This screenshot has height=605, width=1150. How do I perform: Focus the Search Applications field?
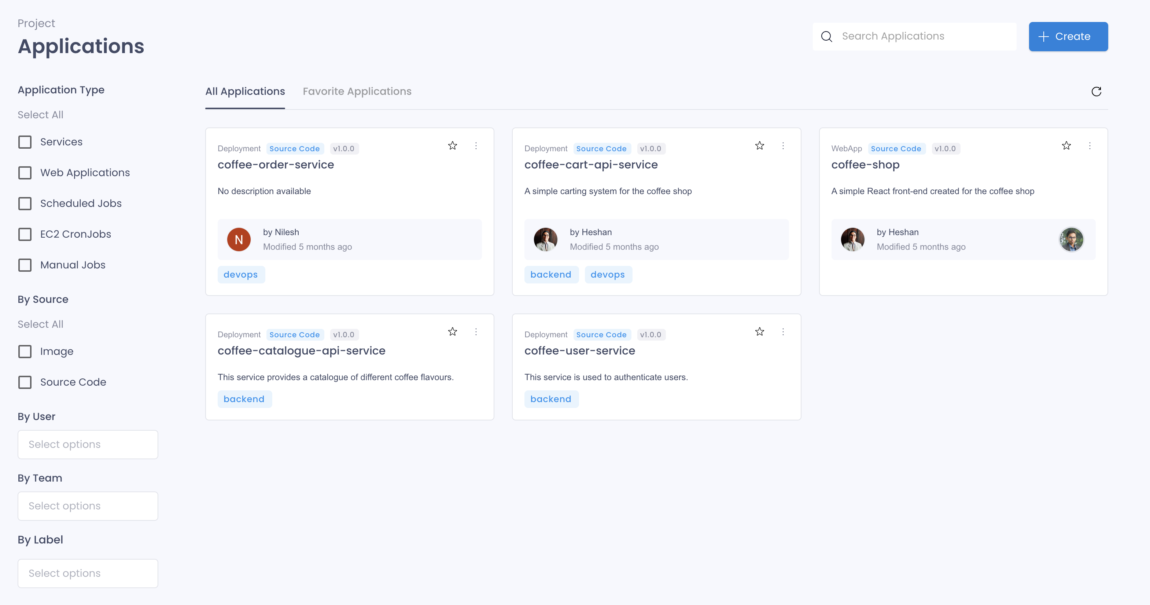pos(914,37)
